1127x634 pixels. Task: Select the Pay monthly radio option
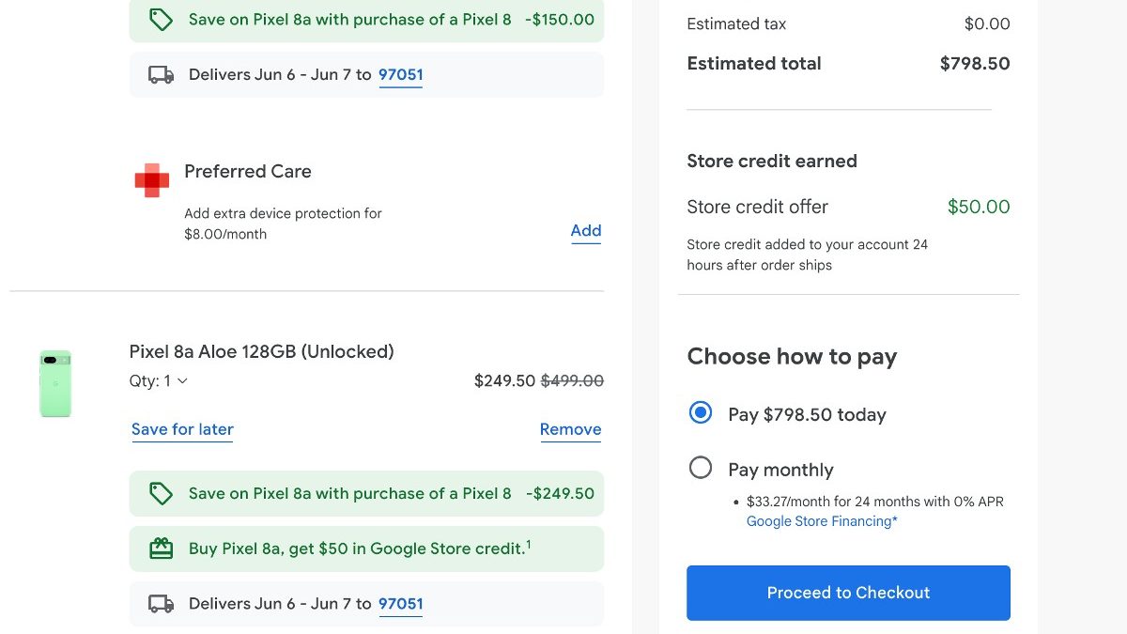coord(701,468)
